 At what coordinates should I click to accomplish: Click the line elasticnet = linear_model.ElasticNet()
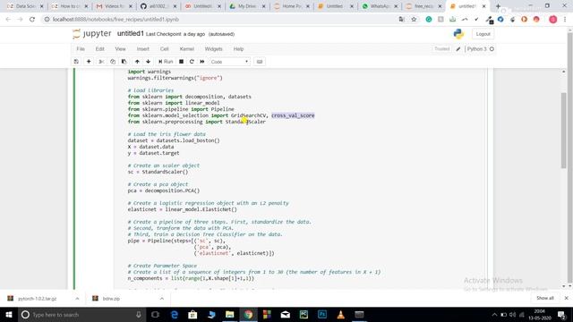[182, 209]
